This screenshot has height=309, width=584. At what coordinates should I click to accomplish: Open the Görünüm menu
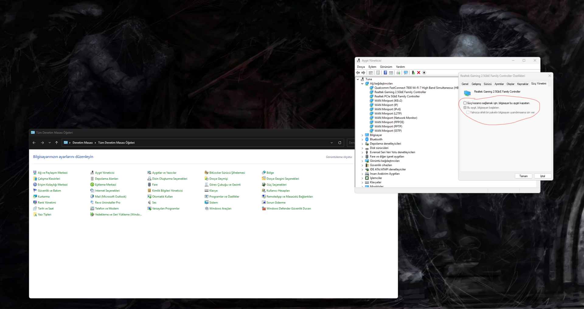[x=386, y=67]
